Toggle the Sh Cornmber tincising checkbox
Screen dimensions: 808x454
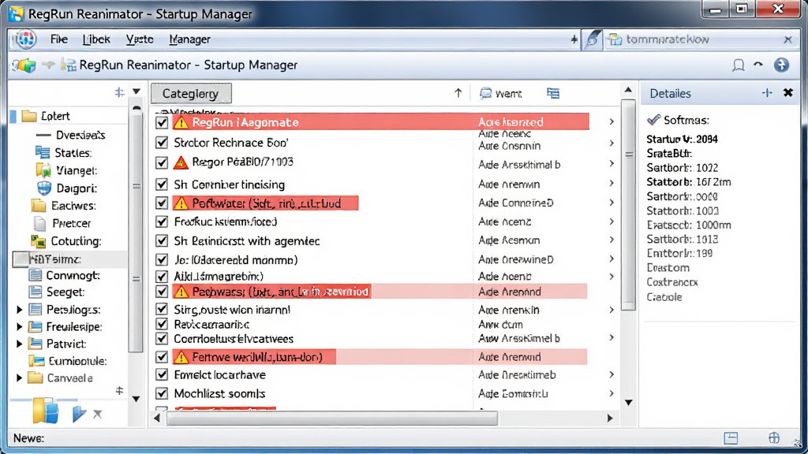162,184
